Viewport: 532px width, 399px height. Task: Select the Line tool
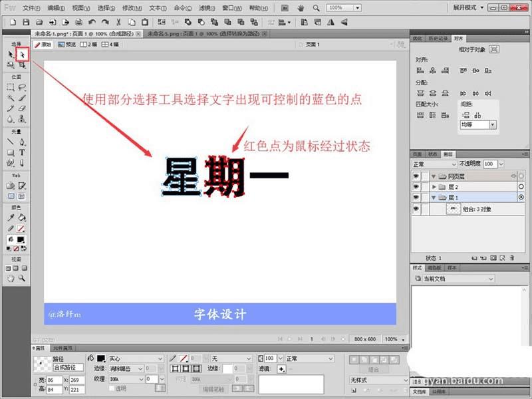coord(11,142)
